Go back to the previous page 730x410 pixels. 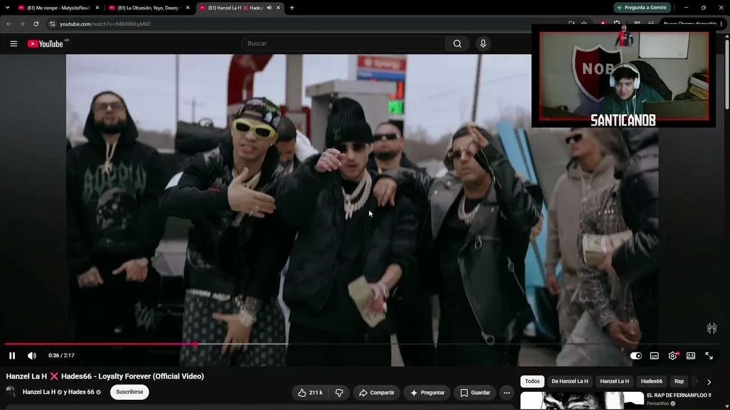[x=9, y=24]
